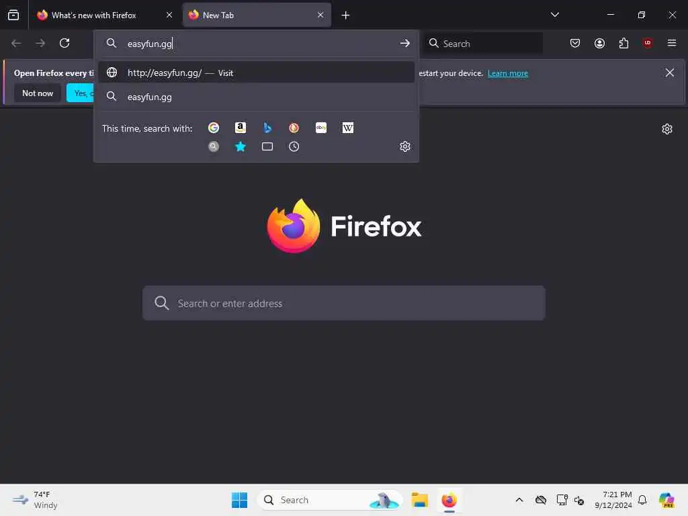Search this time with eBay
Screen dimensions: 688x516
pos(321,128)
